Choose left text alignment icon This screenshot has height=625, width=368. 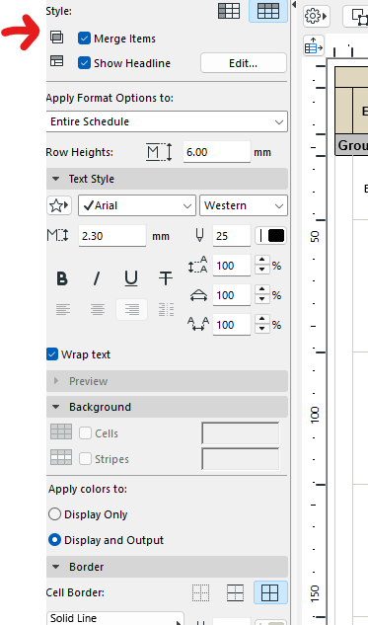point(63,309)
